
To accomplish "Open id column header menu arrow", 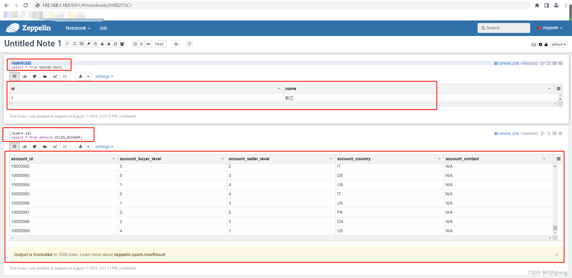I will [x=279, y=89].
